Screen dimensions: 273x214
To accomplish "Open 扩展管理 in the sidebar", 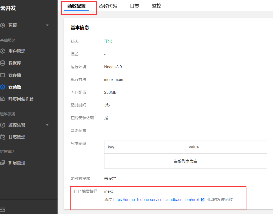I will (17, 163).
